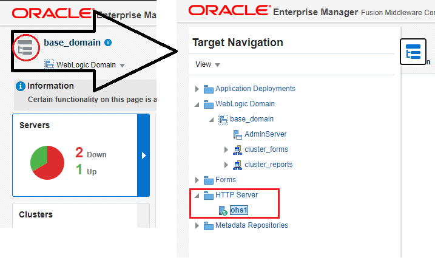
Task: Select base_domain in the navigation tree
Action: pyautogui.click(x=252, y=119)
